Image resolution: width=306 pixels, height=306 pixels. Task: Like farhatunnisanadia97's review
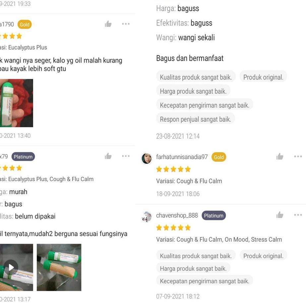point(280,156)
